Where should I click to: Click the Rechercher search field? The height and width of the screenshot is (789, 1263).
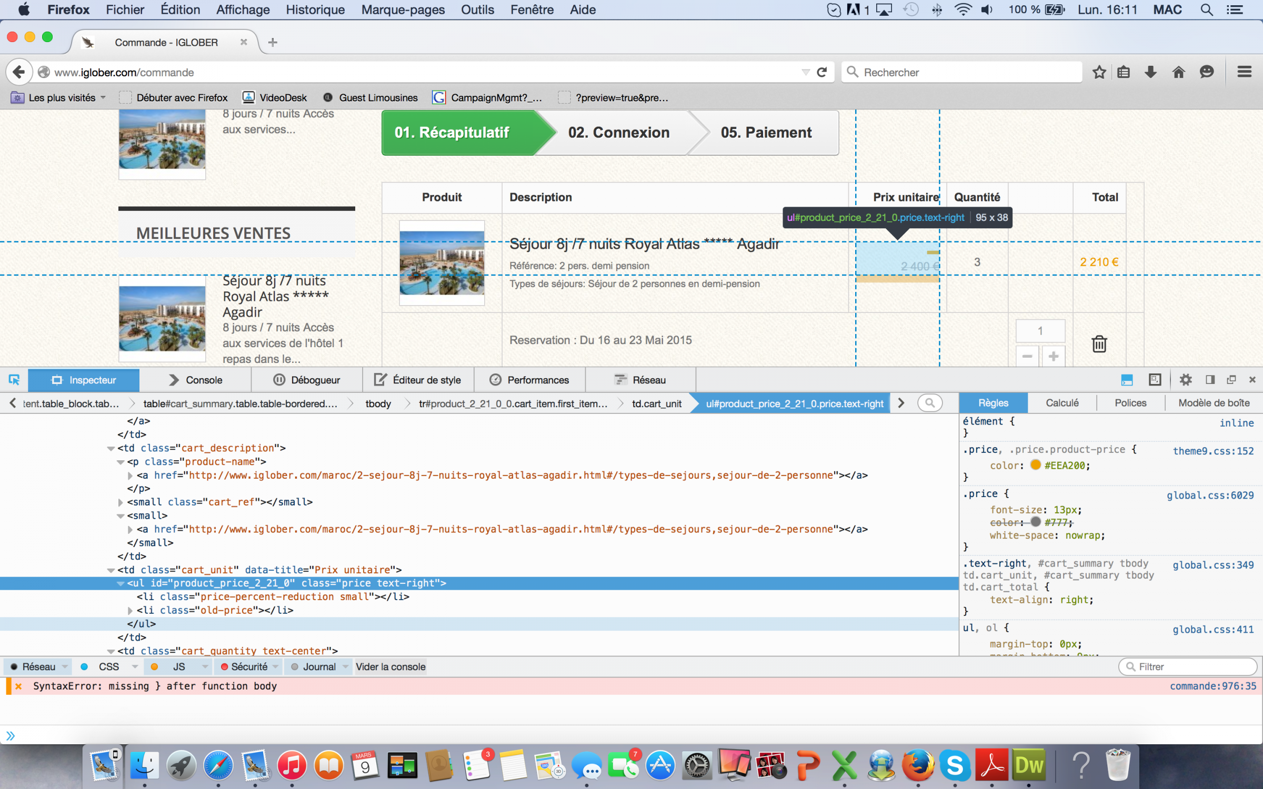coord(962,72)
